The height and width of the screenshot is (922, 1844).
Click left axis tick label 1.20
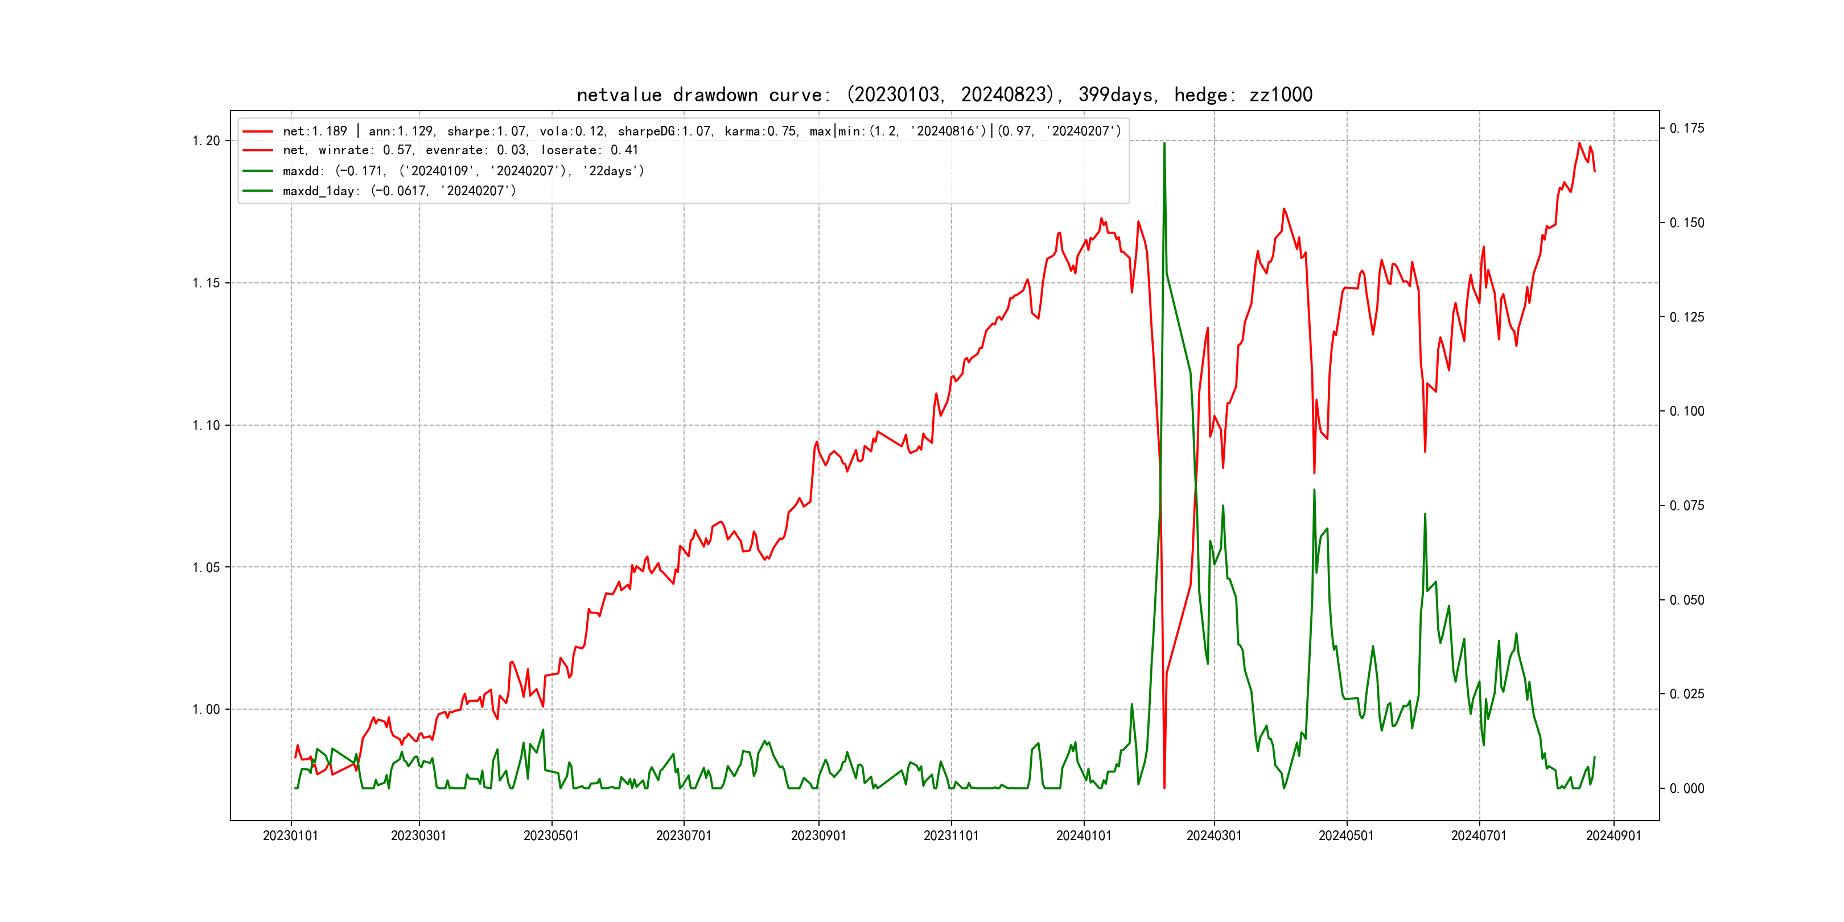point(206,141)
